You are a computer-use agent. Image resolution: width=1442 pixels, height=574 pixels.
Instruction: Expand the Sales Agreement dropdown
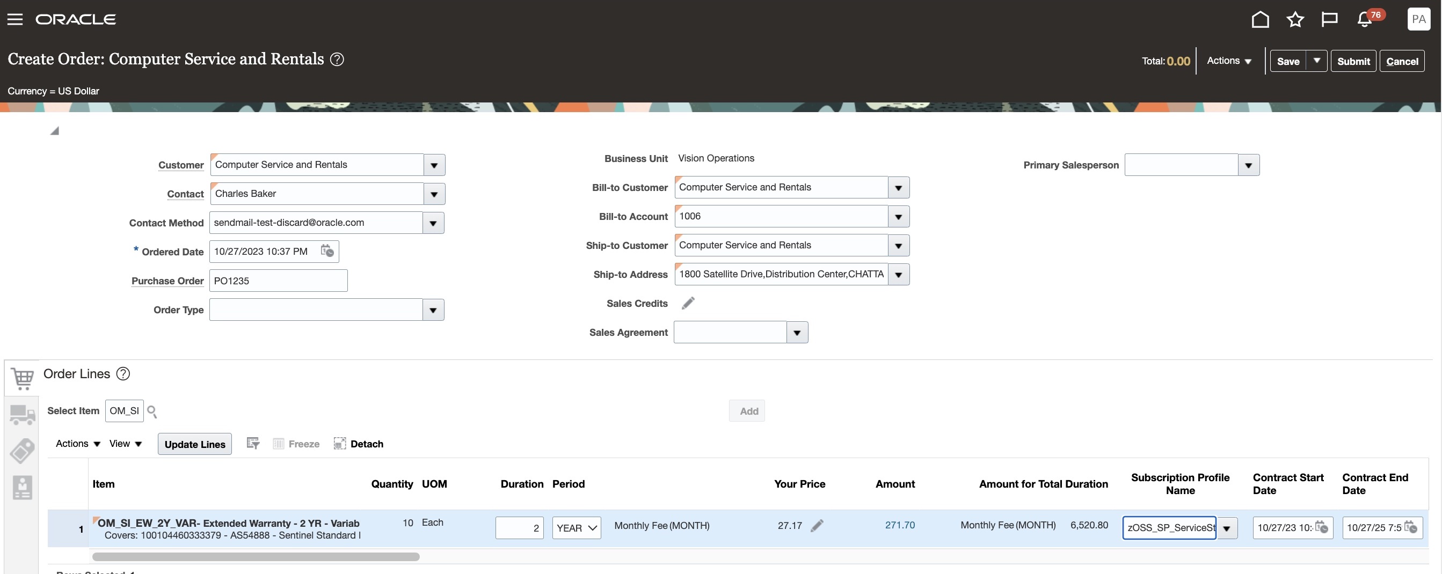(x=797, y=332)
